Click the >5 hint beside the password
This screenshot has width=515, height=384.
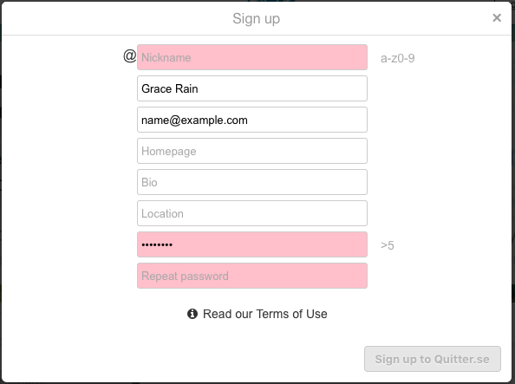[x=388, y=245]
